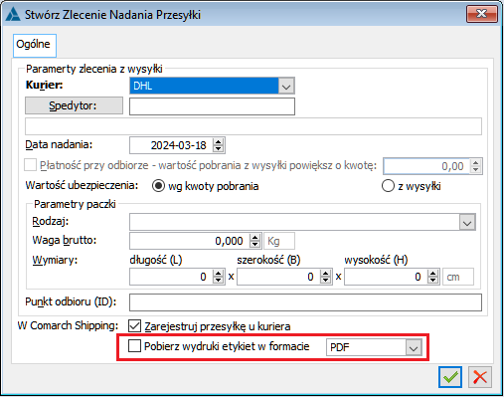Increase the 0,00 kwota value
Image resolution: width=504 pixels, height=397 pixels.
click(x=476, y=163)
